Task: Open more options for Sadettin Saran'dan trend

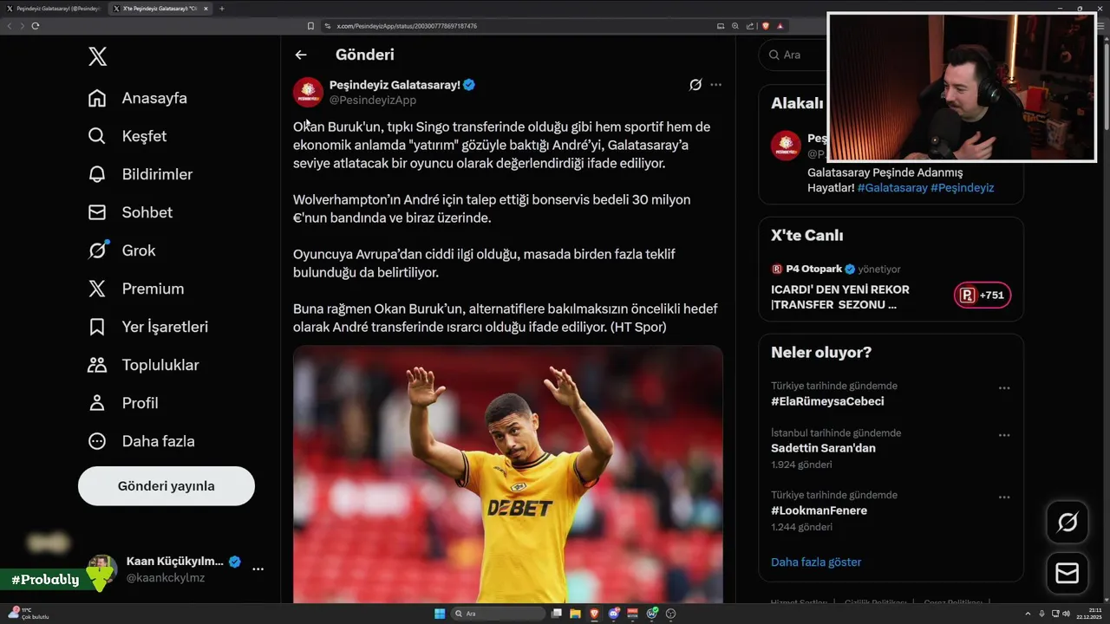Action: click(x=1004, y=435)
